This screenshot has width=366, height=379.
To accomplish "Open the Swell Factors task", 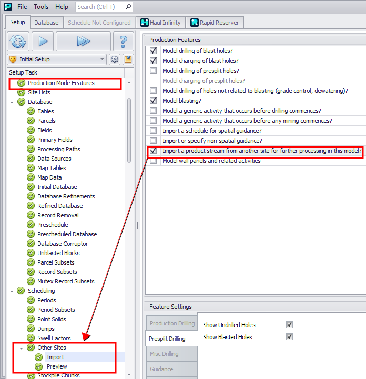I will [54, 338].
